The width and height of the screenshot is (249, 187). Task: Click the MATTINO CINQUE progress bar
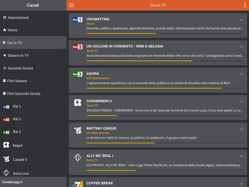(164, 143)
